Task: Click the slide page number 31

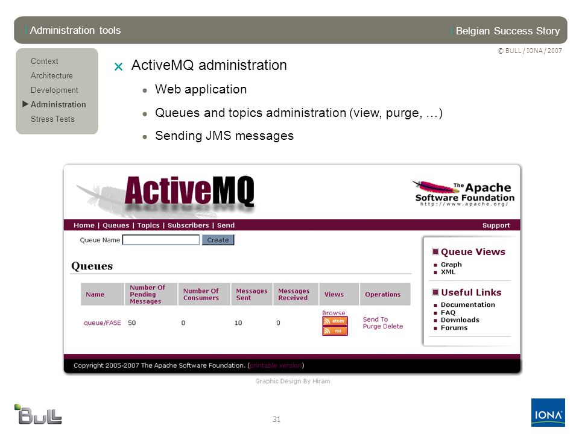Action: coord(277,420)
